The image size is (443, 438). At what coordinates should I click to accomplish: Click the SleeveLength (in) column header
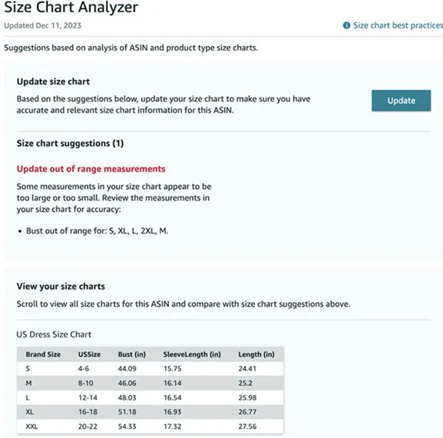pyautogui.click(x=192, y=354)
